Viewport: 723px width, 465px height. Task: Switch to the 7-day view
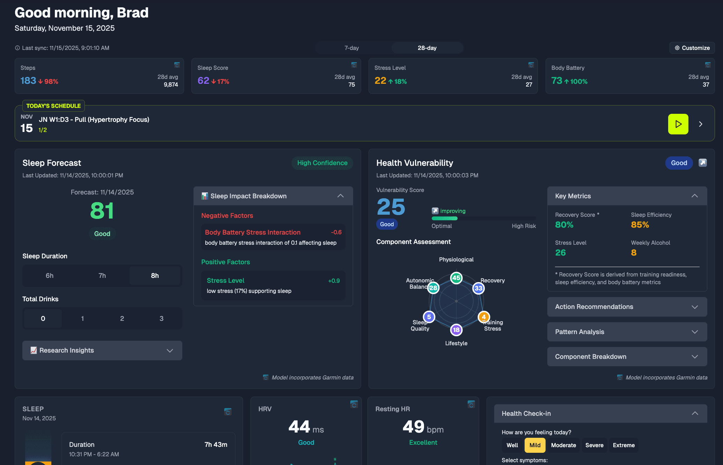(351, 48)
